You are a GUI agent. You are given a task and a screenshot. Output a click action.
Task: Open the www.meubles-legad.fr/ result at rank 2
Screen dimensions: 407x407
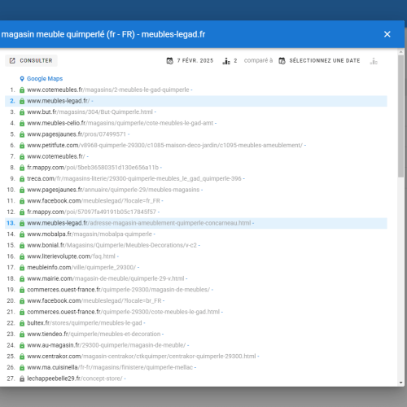59,101
